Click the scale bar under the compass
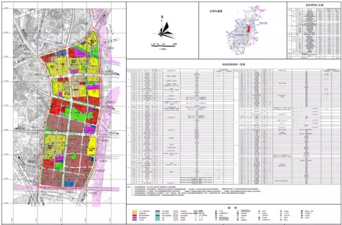The image size is (342, 225). click(164, 46)
